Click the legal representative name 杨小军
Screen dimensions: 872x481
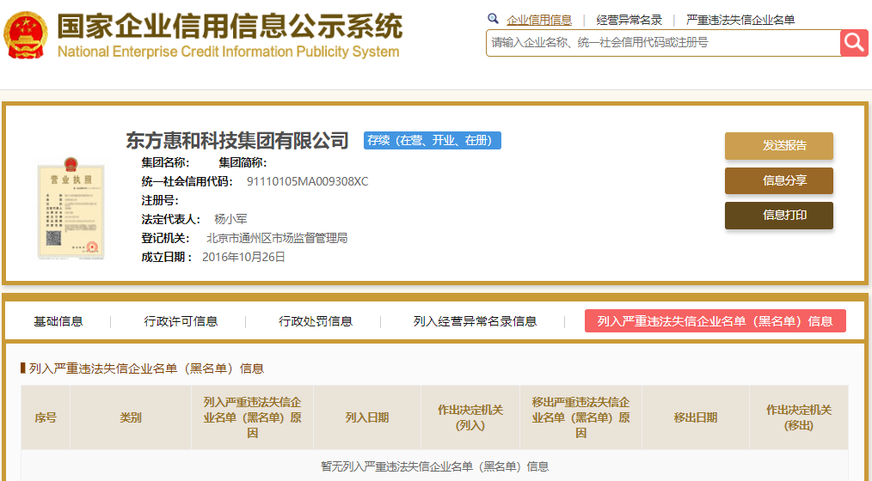230,219
